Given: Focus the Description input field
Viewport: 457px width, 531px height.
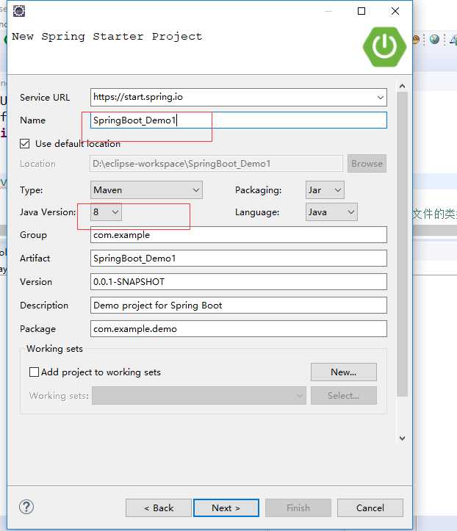Looking at the screenshot, I should tap(239, 306).
